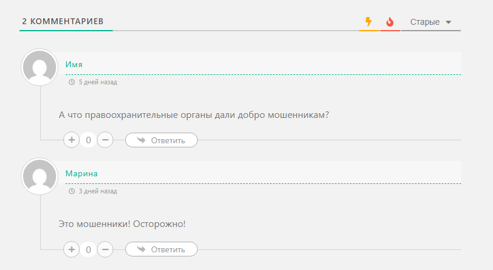
Task: Click the author name Имя
Action: coord(74,64)
